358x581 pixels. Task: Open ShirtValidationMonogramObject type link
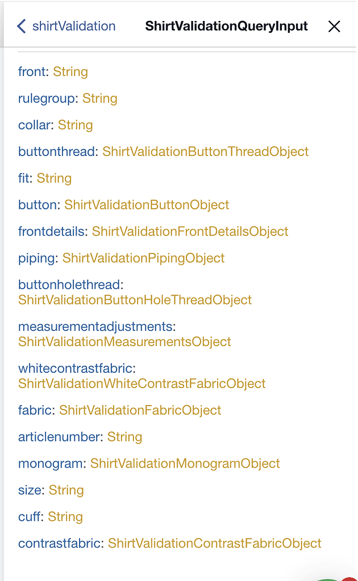[185, 464]
